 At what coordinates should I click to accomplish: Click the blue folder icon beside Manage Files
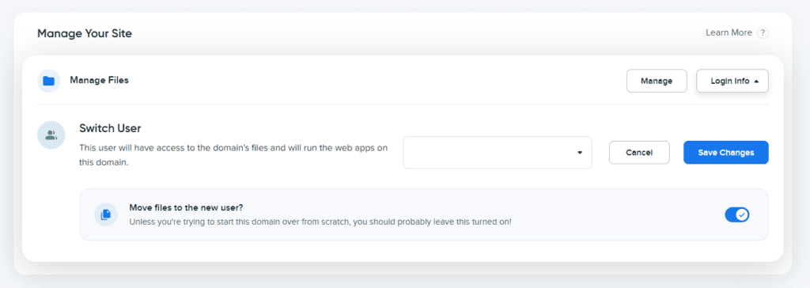pos(49,81)
